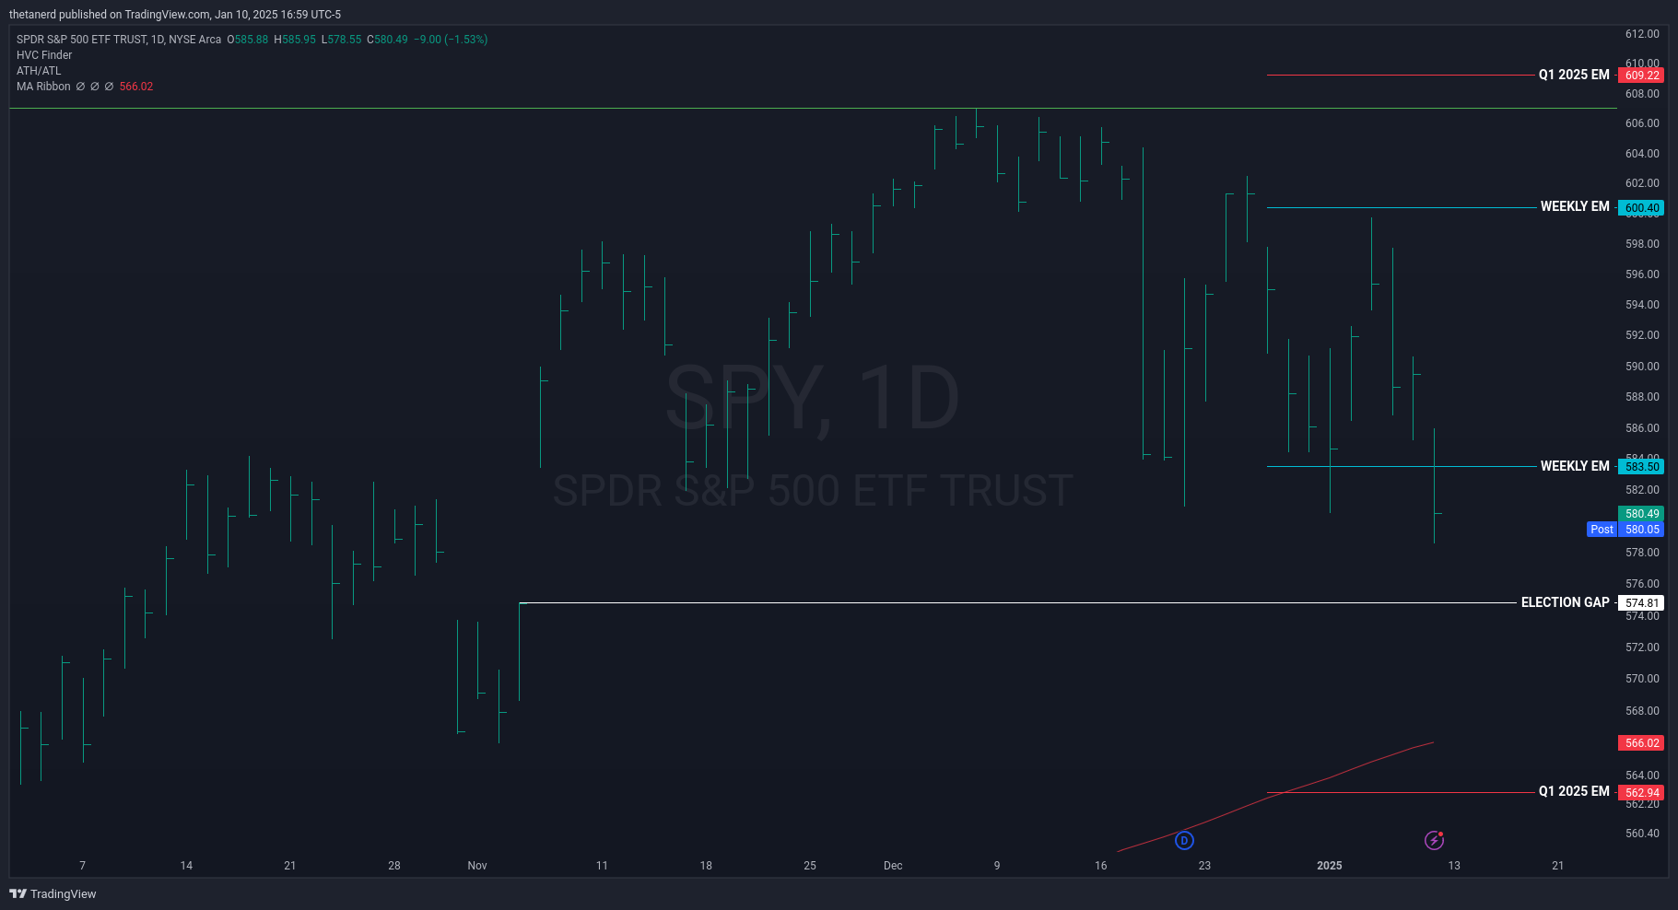Screen dimensions: 1678x910
Task: Click the TradingView logo at bottom left
Action: (x=53, y=893)
